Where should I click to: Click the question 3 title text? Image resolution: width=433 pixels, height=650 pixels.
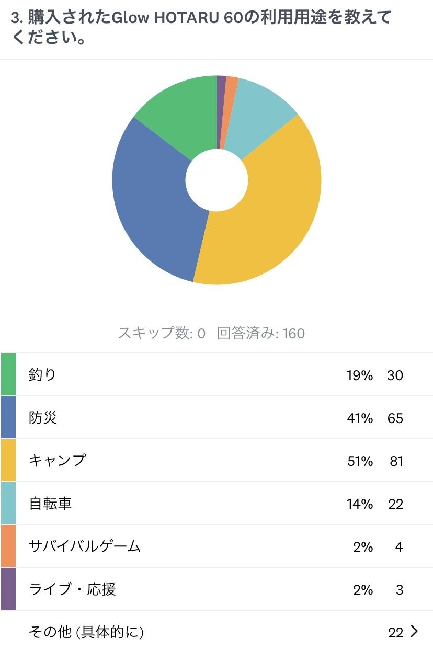pyautogui.click(x=201, y=27)
